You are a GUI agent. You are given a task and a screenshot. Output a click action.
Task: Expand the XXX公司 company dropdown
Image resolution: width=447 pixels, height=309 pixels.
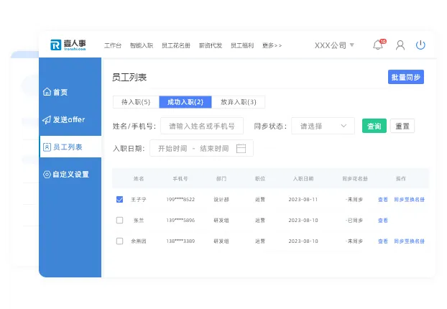334,45
